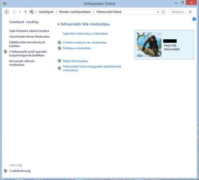Open Saját hitelesítő adatok kezelése
The image size is (199, 180).
point(29,31)
